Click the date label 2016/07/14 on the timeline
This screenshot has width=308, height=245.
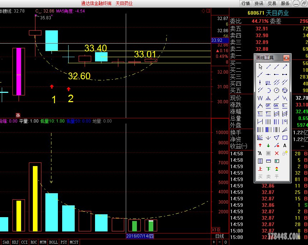140,236
